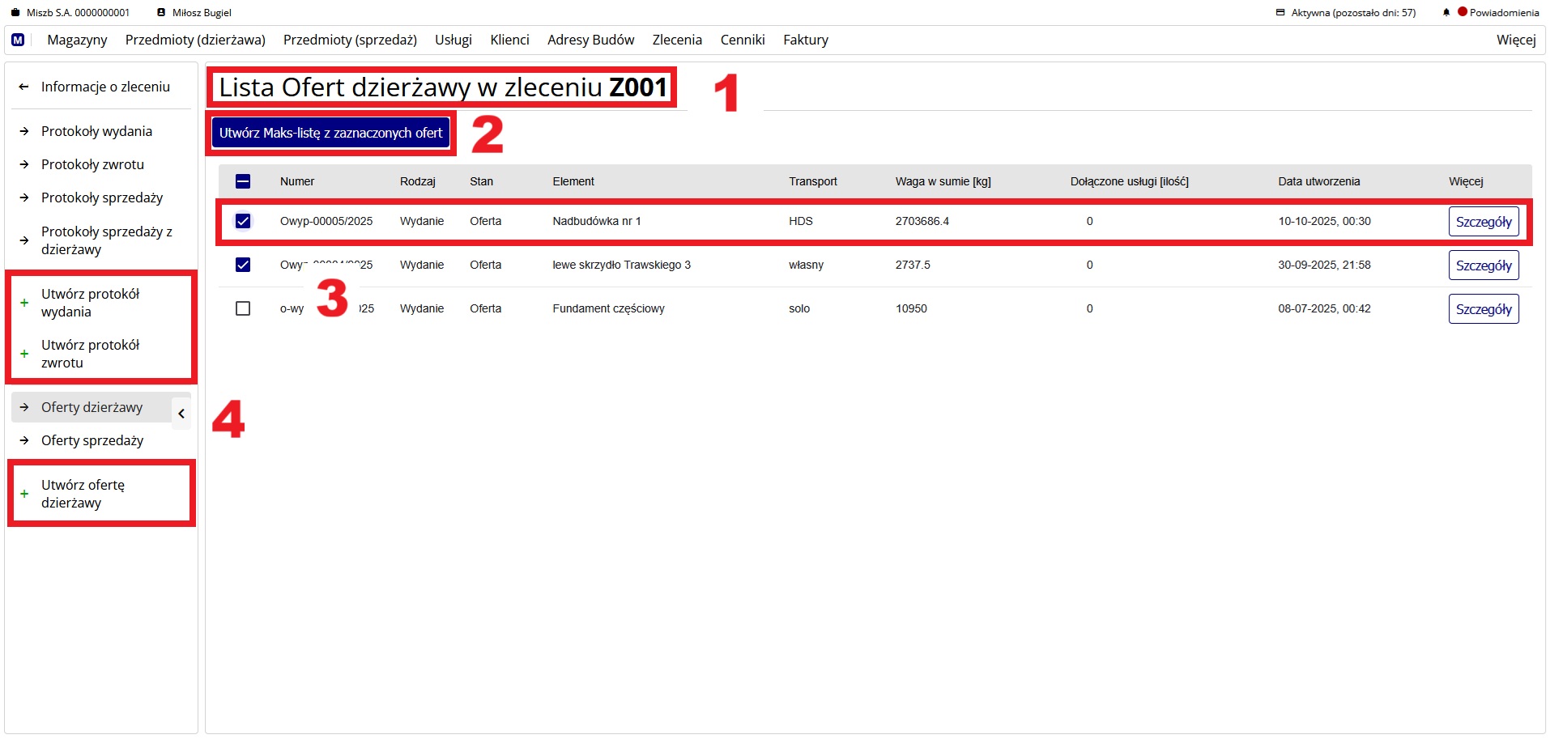
Task: Open Szczegóły for Nadbudówka nr 1
Action: click(1484, 220)
